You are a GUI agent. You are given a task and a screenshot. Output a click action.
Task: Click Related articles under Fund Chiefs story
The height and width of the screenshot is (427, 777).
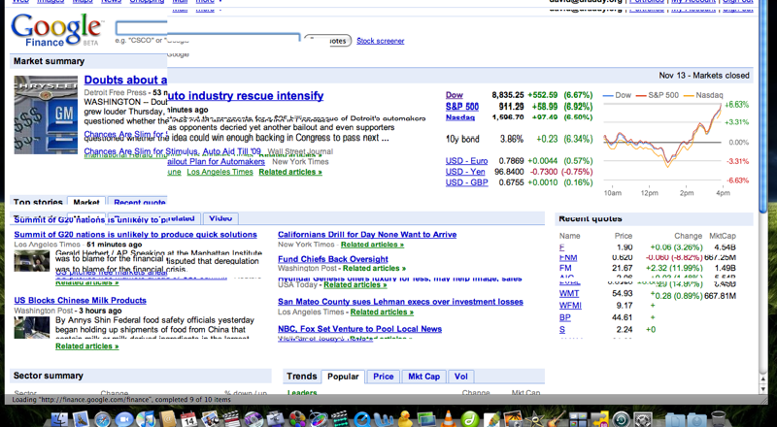pos(374,268)
